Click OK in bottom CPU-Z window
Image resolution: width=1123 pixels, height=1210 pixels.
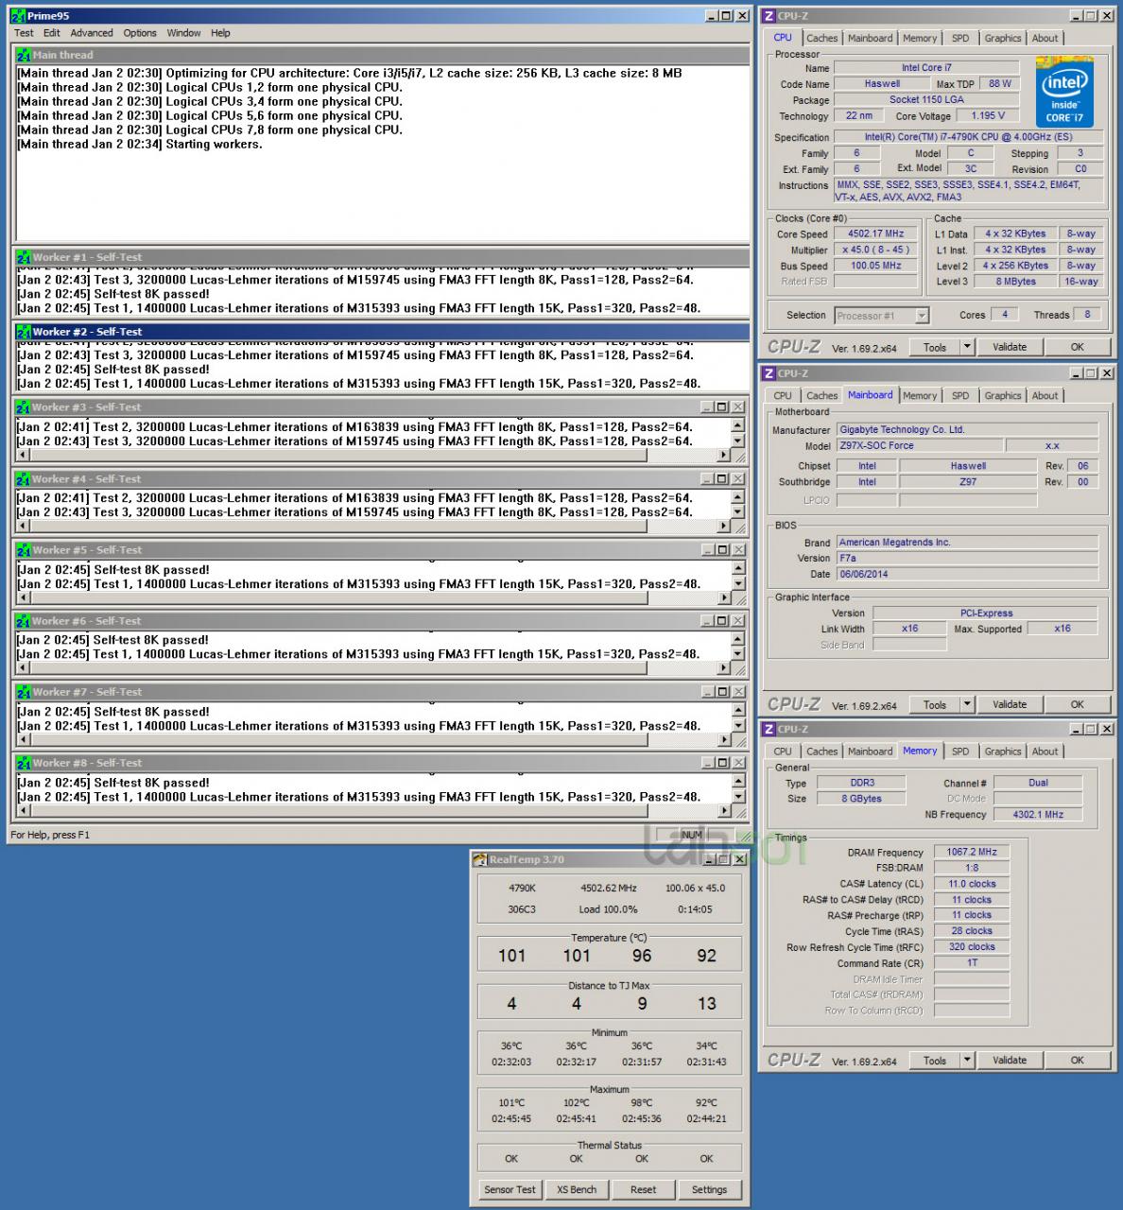(x=1077, y=1061)
